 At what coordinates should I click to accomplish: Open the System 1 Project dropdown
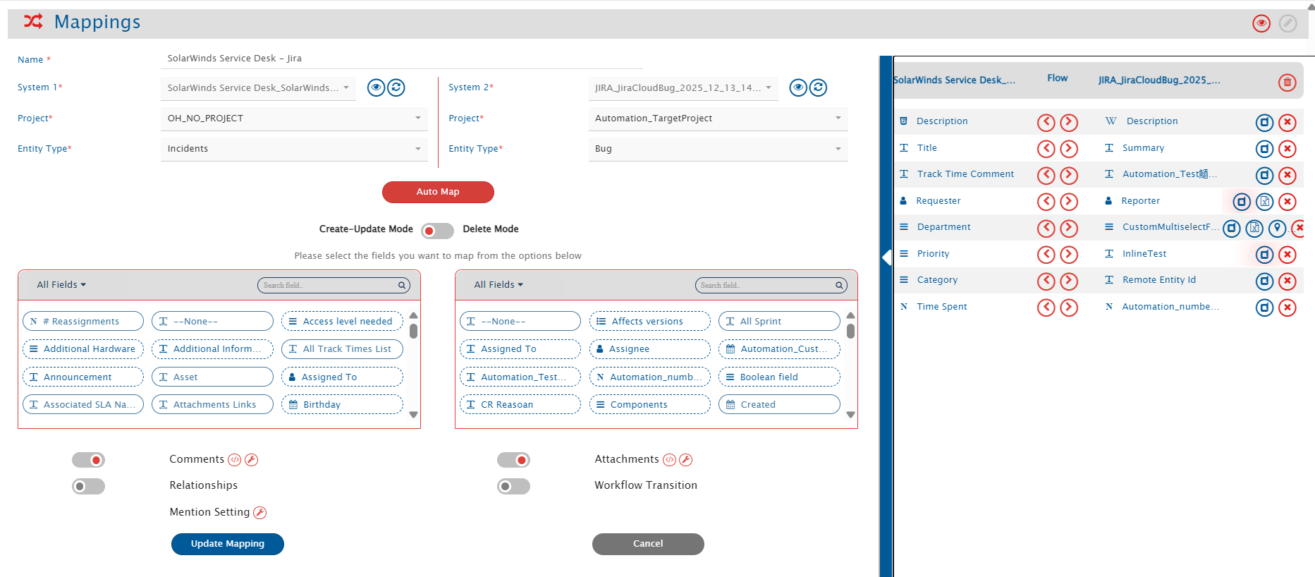pyautogui.click(x=293, y=119)
